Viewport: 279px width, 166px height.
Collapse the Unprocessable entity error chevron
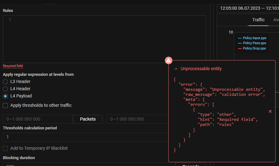[176, 69]
